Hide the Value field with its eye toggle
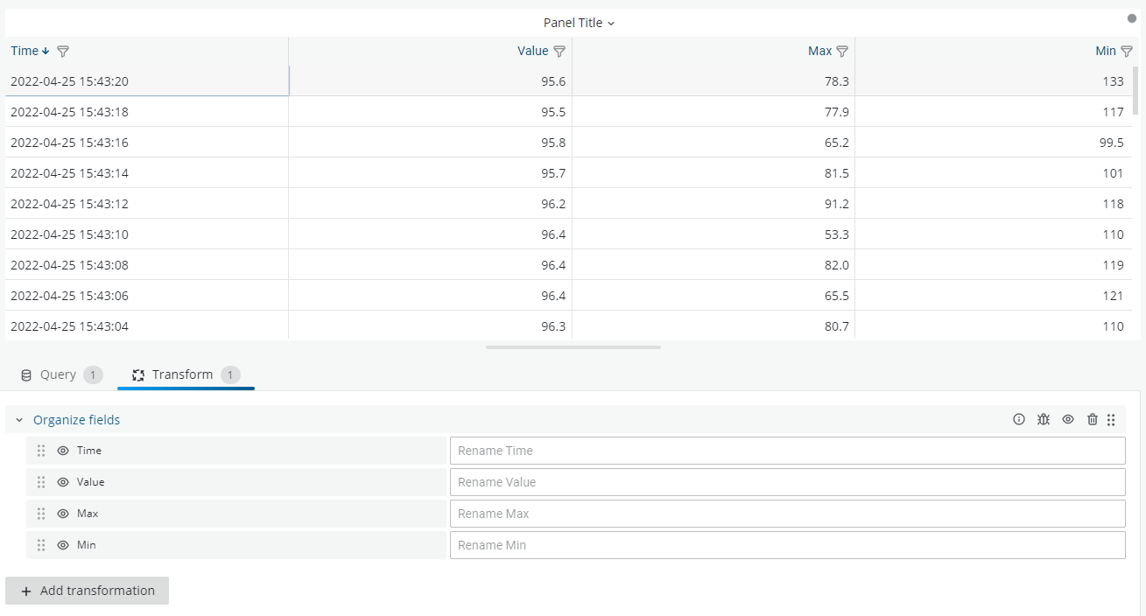This screenshot has height=616, width=1146. (x=62, y=481)
